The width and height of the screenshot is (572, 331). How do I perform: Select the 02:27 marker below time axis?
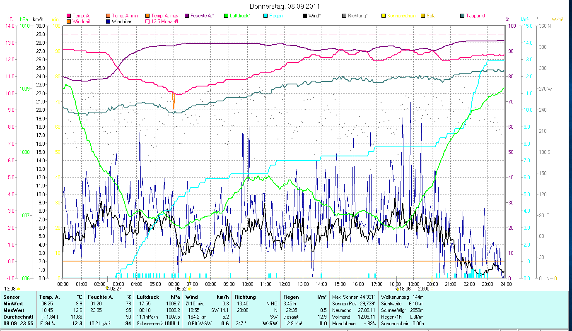[113, 289]
